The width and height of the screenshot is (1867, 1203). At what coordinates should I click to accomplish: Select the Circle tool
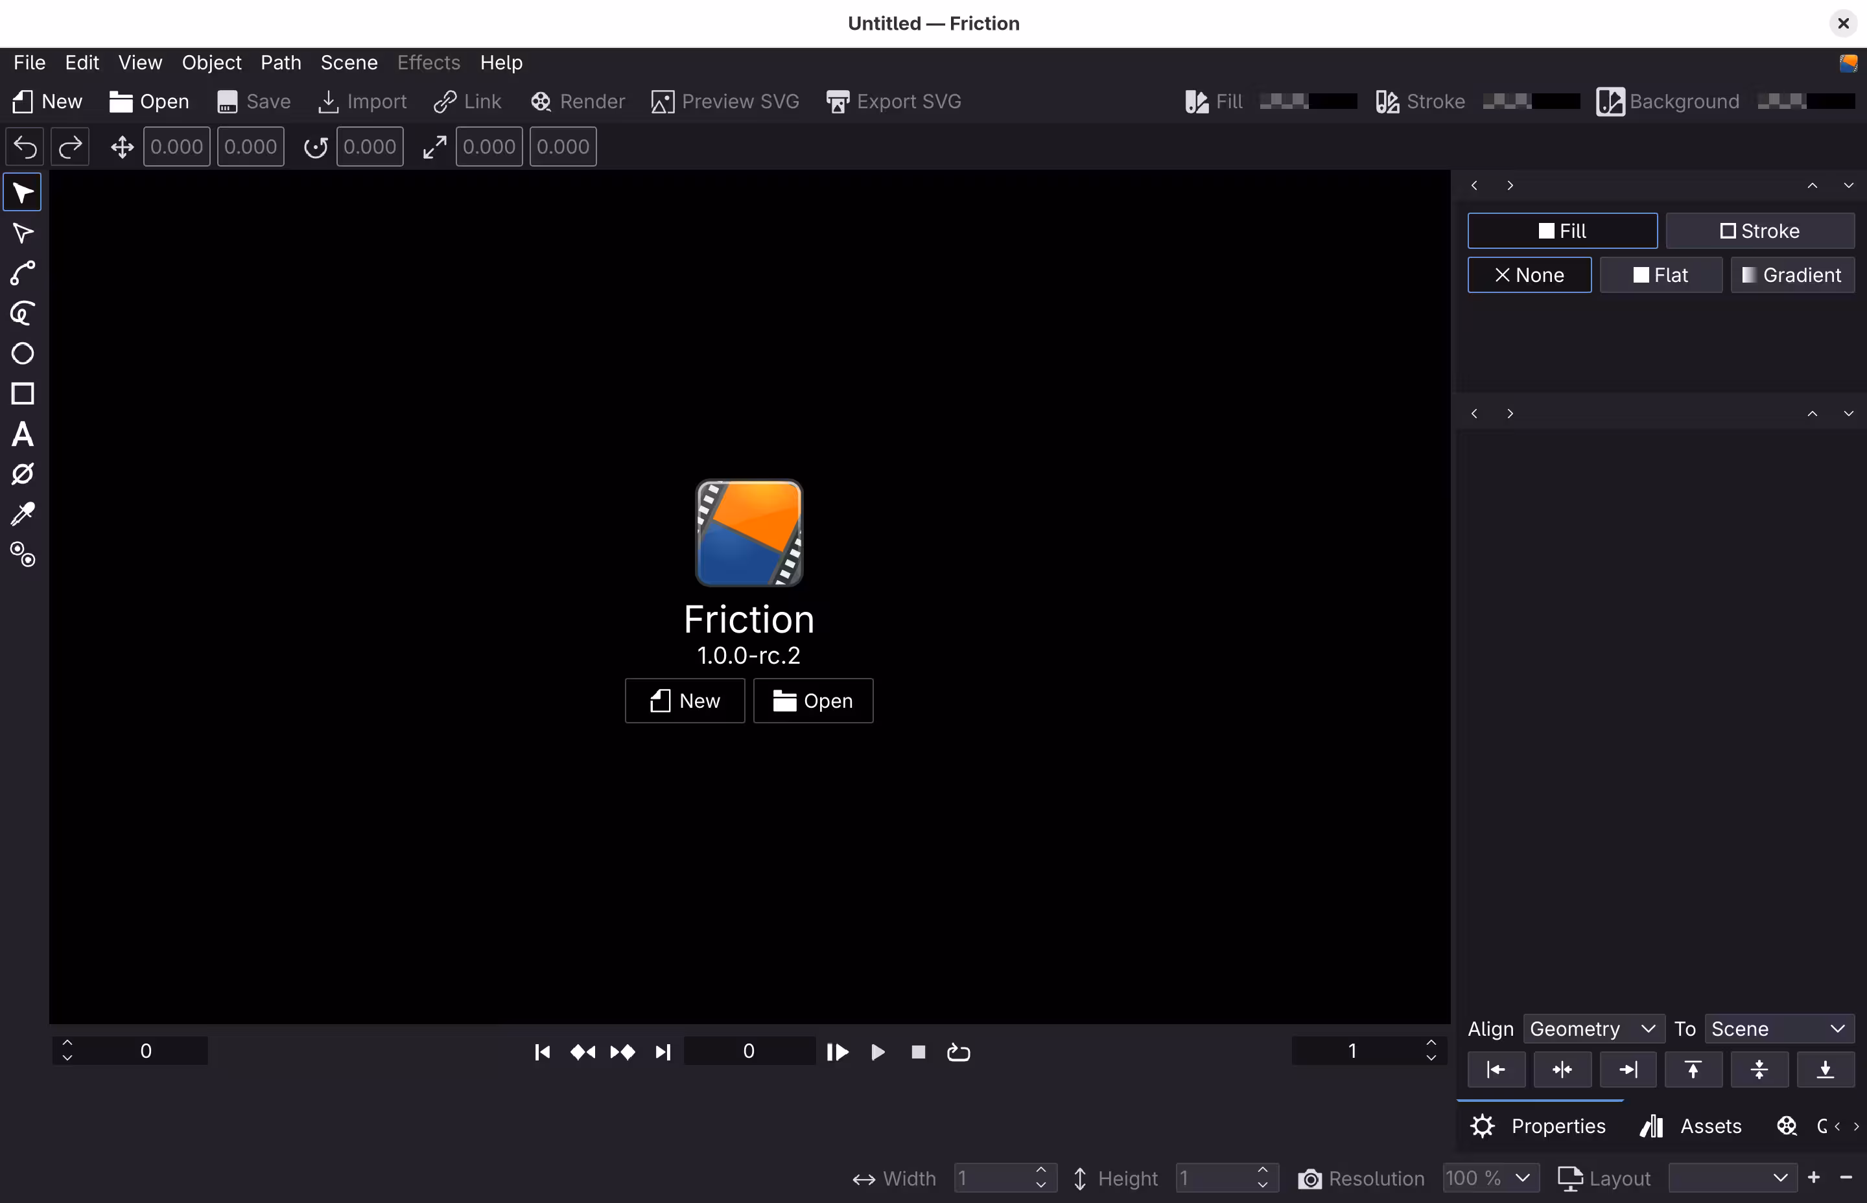tap(23, 353)
